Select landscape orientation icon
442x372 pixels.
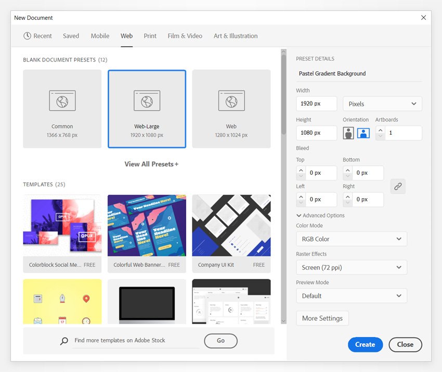[x=363, y=133]
